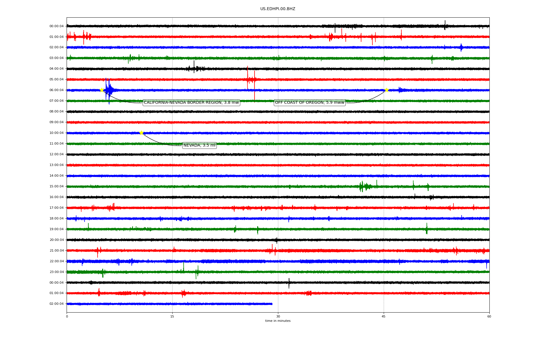Click the CALIFORNIA-NEVADA BORDER REGION, 3.8 mw label
Image resolution: width=556 pixels, height=347 pixels.
point(191,103)
